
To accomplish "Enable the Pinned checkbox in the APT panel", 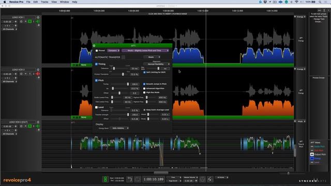I will [x=97, y=51].
